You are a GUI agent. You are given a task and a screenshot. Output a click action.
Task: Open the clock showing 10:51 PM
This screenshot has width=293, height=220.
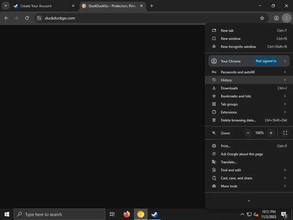(268, 214)
